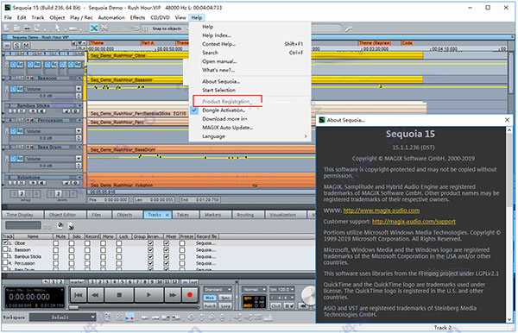
Task: Click the rewind transport button
Action: pyautogui.click(x=96, y=295)
